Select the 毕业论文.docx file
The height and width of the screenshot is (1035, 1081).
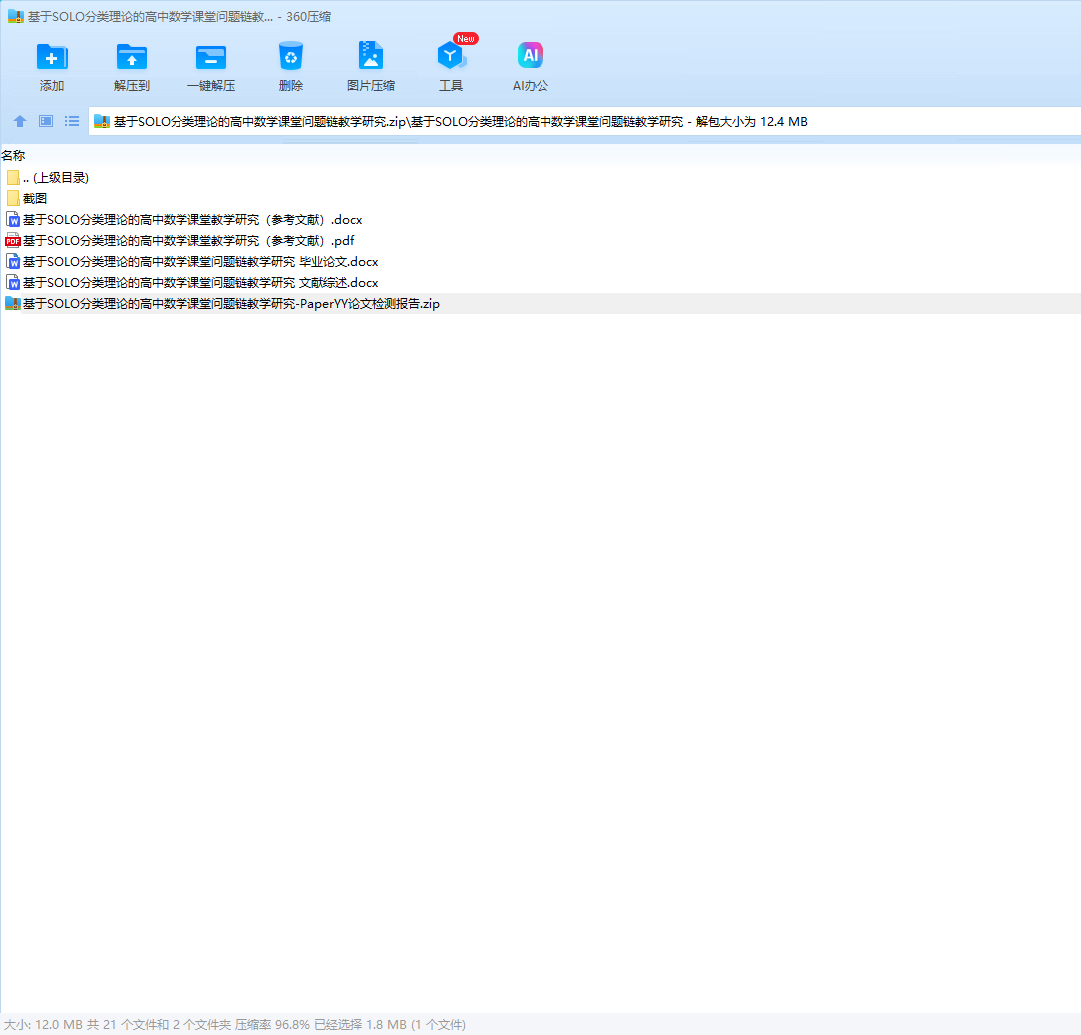click(x=540, y=262)
